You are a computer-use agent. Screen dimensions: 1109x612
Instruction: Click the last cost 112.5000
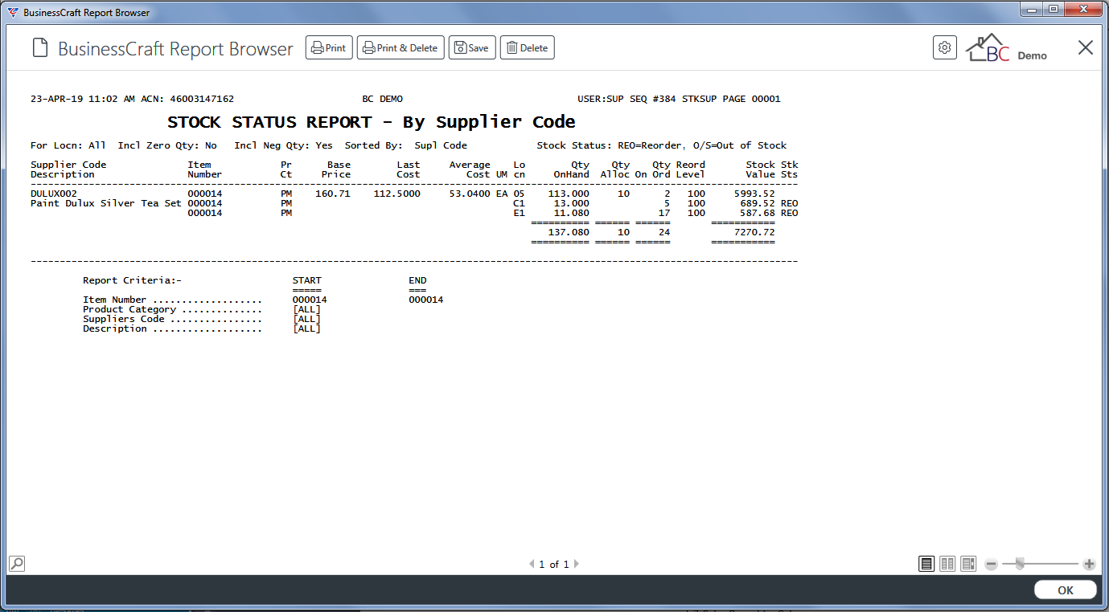396,194
